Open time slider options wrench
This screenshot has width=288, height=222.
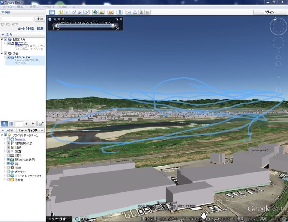click(x=117, y=19)
